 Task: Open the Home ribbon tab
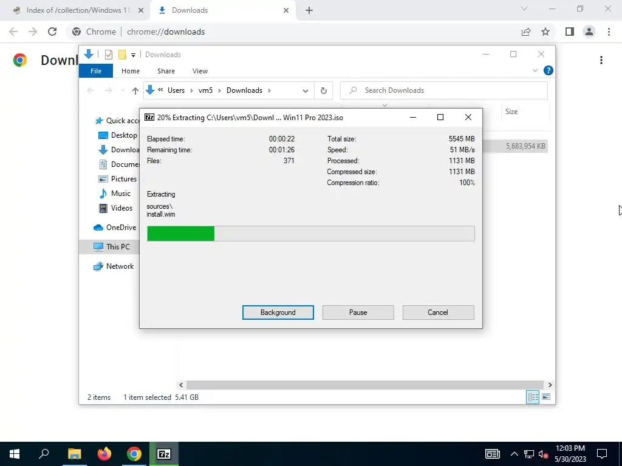pos(131,71)
